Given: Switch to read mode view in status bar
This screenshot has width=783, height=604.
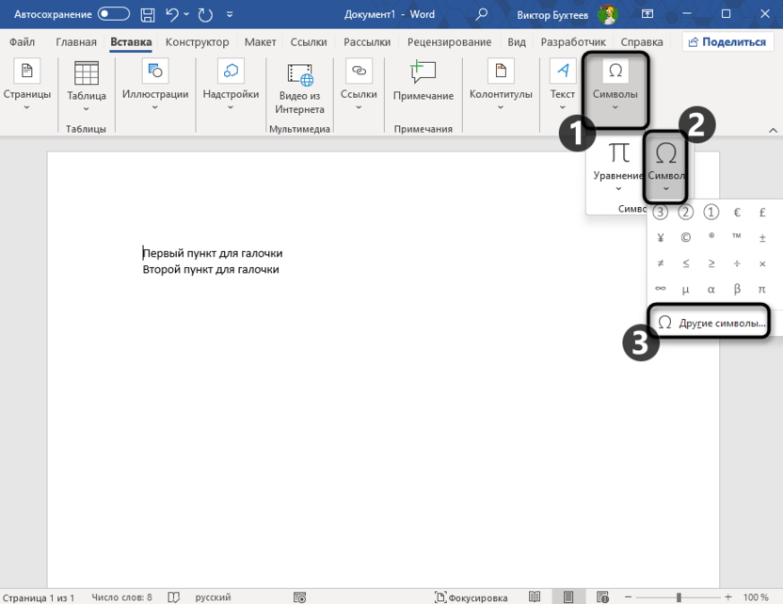Looking at the screenshot, I should click(x=535, y=597).
